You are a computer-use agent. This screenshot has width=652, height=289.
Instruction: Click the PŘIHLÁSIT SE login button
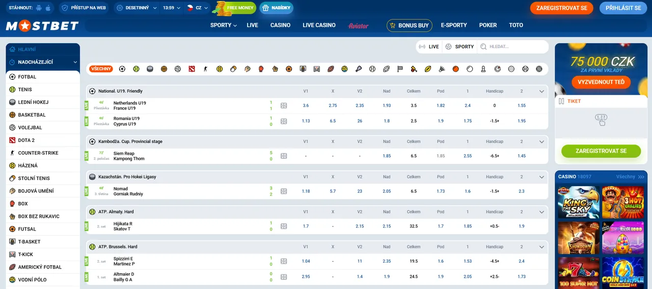[x=623, y=8]
